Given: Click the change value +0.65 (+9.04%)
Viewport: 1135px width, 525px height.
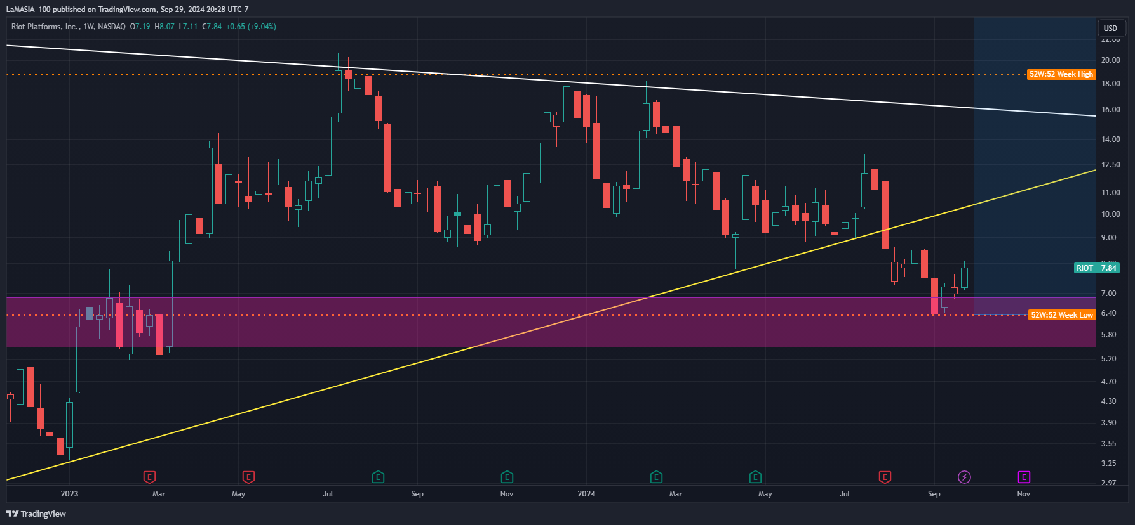Looking at the screenshot, I should click(x=251, y=27).
